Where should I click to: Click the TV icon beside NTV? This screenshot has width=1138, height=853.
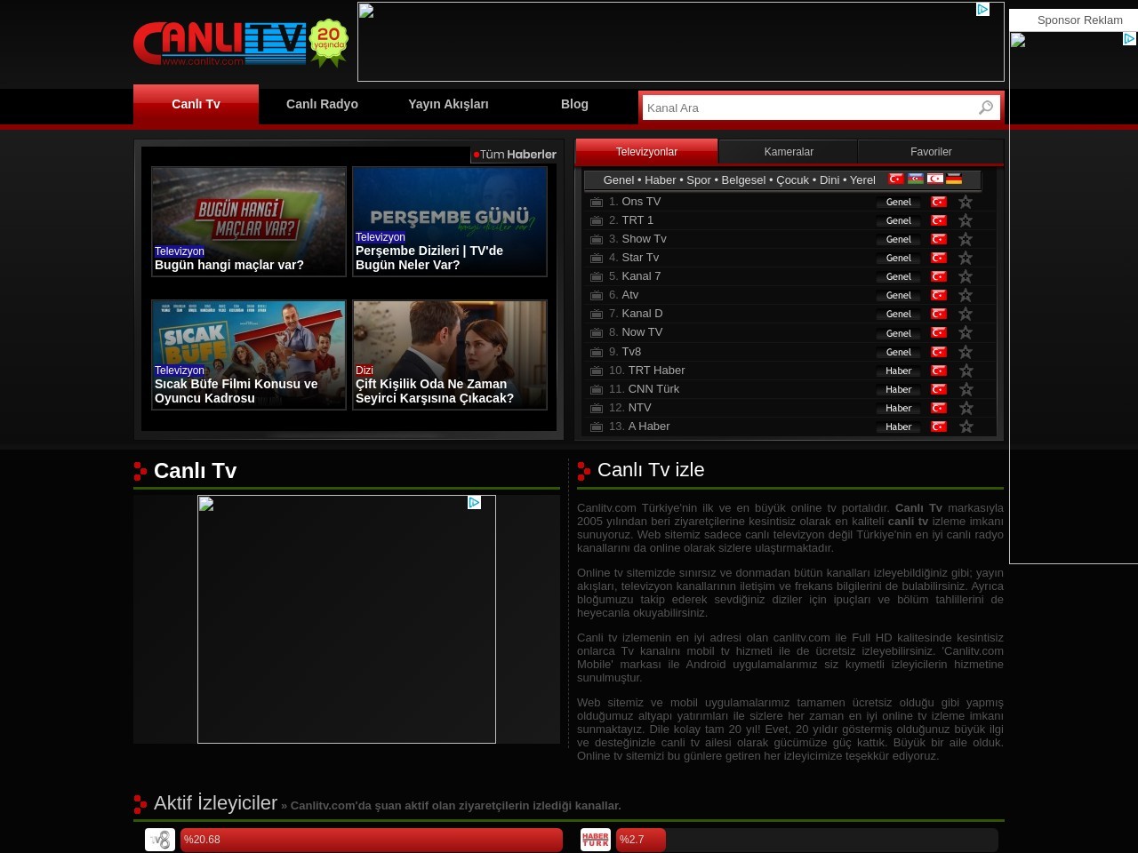coord(597,409)
